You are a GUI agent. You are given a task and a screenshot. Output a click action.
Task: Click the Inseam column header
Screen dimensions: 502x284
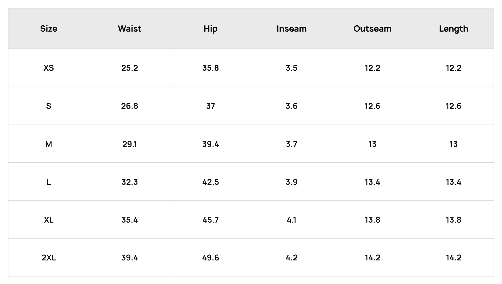[291, 29]
